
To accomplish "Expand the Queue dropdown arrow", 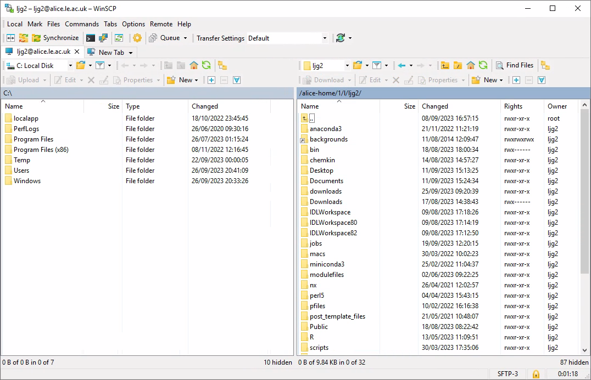I will click(x=185, y=38).
